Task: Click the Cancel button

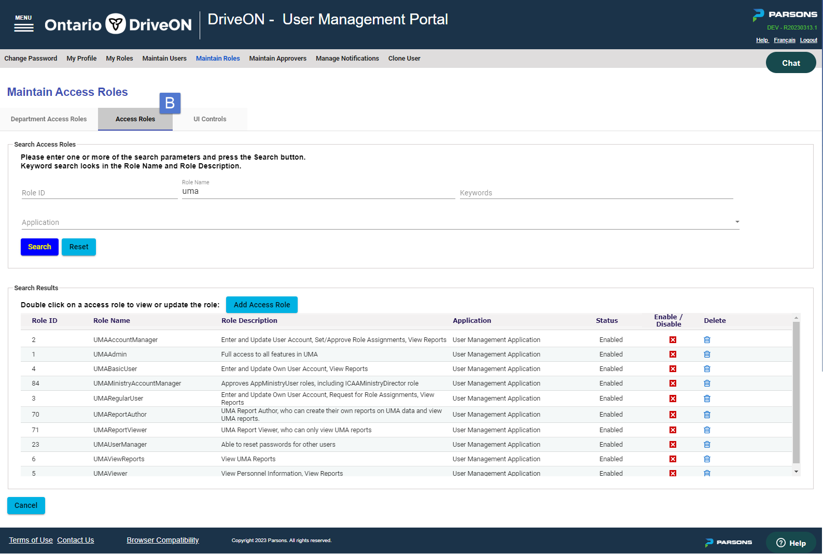Action: pyautogui.click(x=26, y=505)
